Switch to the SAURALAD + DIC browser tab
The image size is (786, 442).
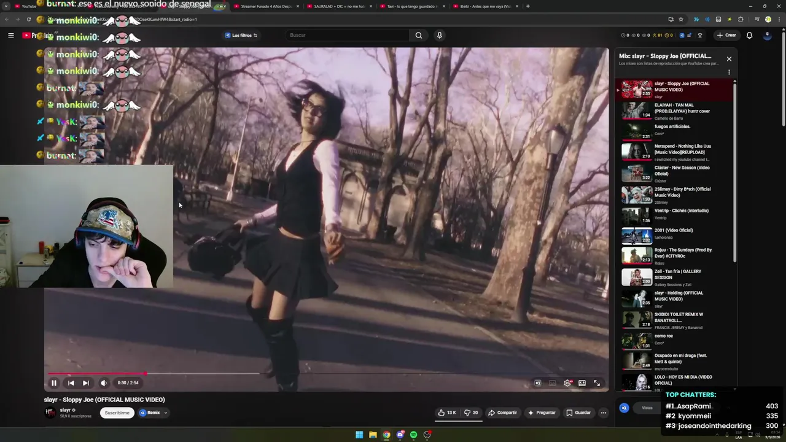coord(338,6)
